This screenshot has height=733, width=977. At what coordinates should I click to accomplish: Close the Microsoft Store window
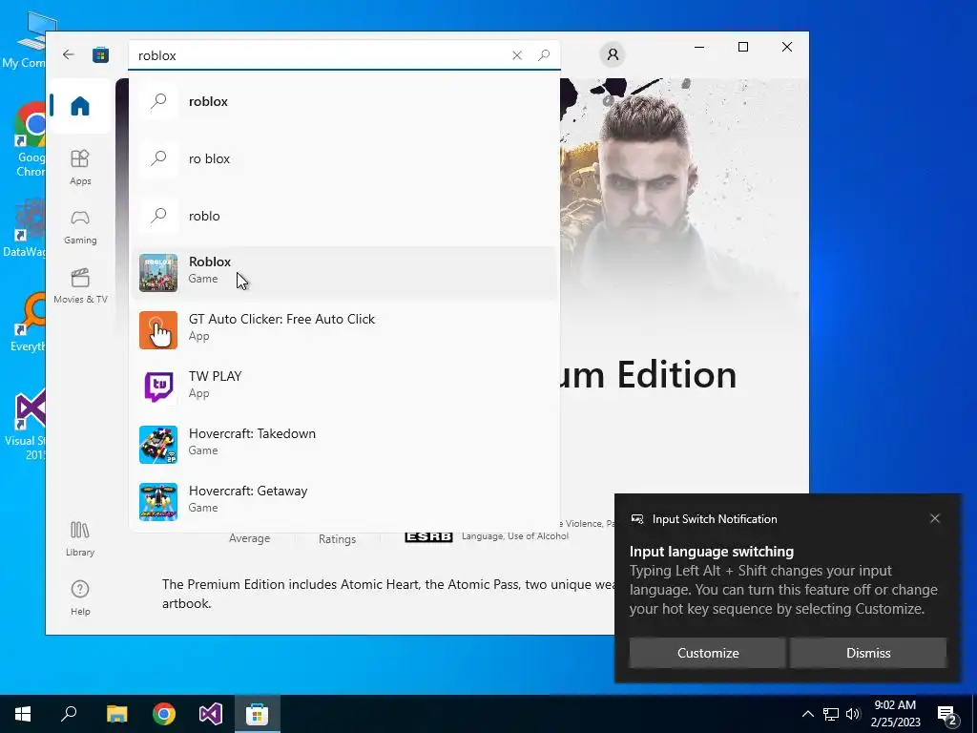tap(787, 48)
